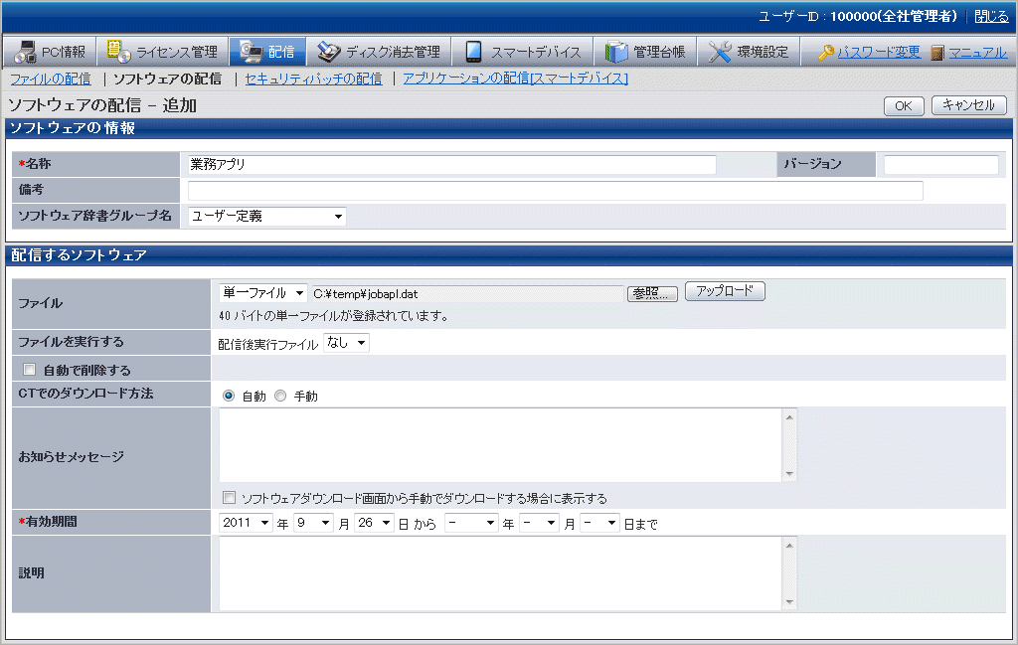This screenshot has width=1018, height=645.
Task: Click the お知らせメッセージ text area
Action: 501,445
